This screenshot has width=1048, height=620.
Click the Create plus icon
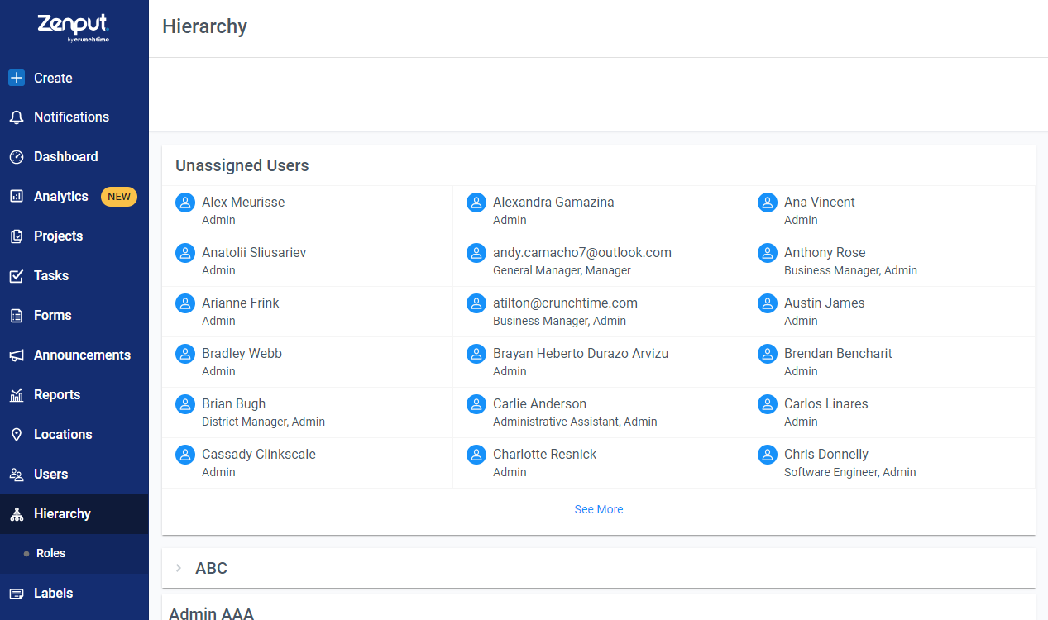tap(17, 78)
